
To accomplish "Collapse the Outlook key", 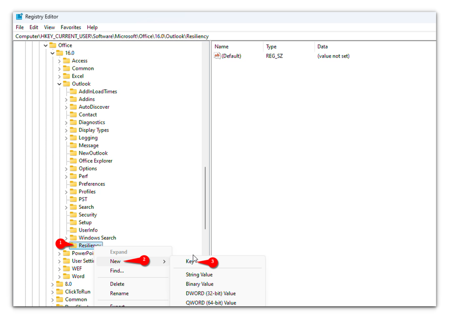I will coord(59,84).
